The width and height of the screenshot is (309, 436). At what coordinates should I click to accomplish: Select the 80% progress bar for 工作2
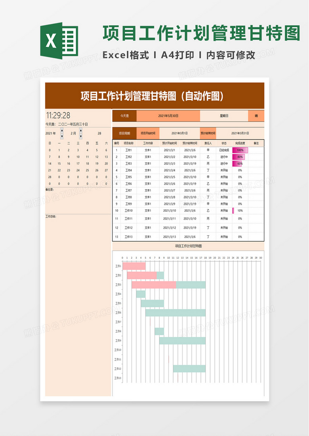pos(238,157)
